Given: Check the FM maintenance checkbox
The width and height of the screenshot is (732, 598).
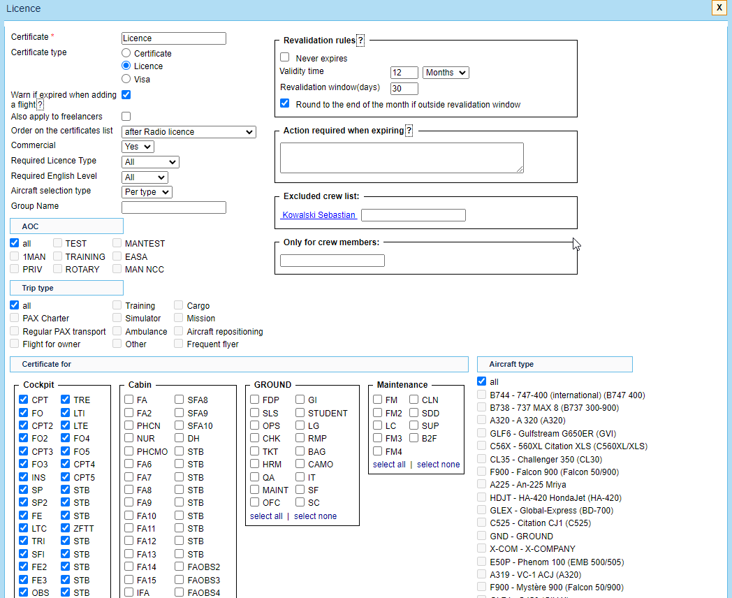Looking at the screenshot, I should pos(378,400).
